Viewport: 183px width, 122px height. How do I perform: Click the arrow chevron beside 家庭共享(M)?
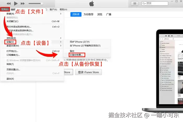(61, 46)
